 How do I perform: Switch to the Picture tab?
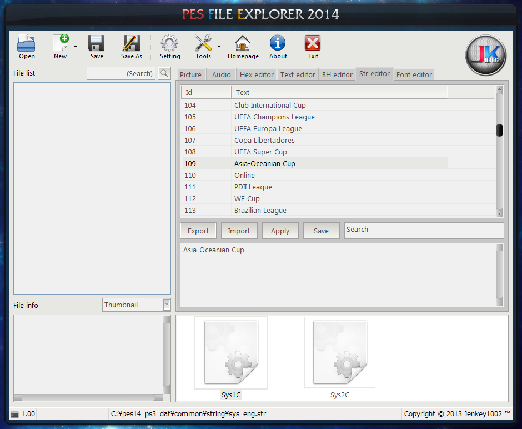191,74
